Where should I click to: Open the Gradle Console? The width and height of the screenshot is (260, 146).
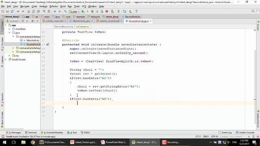coord(245,133)
